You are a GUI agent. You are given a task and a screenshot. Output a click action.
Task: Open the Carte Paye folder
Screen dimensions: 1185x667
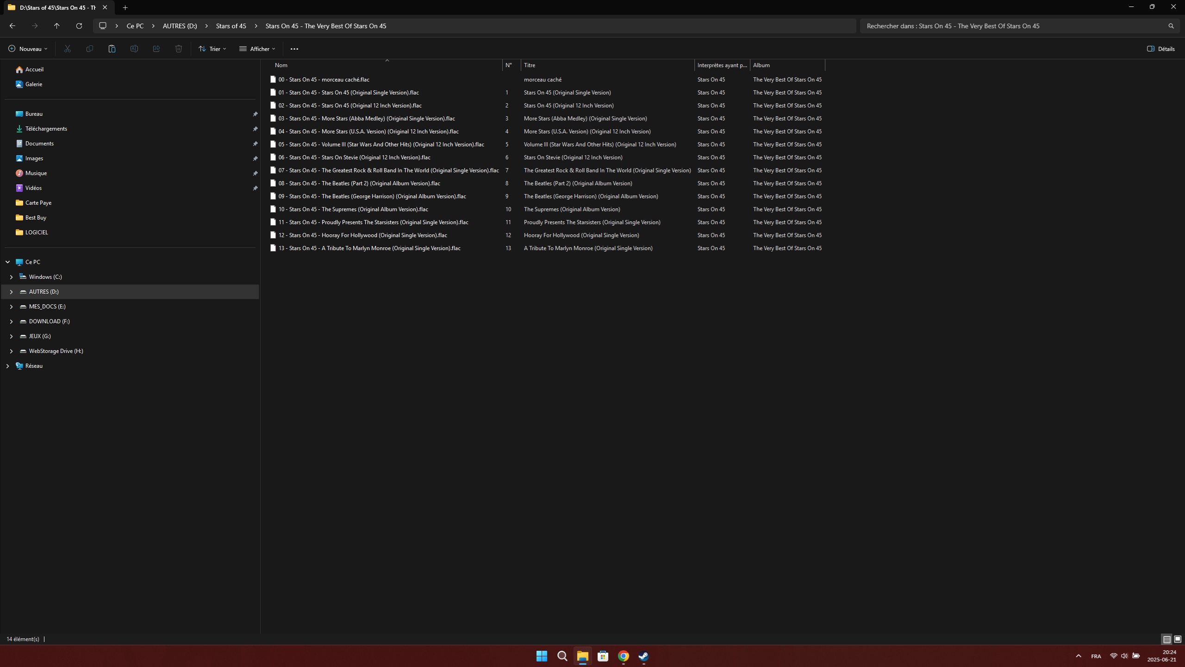(38, 203)
